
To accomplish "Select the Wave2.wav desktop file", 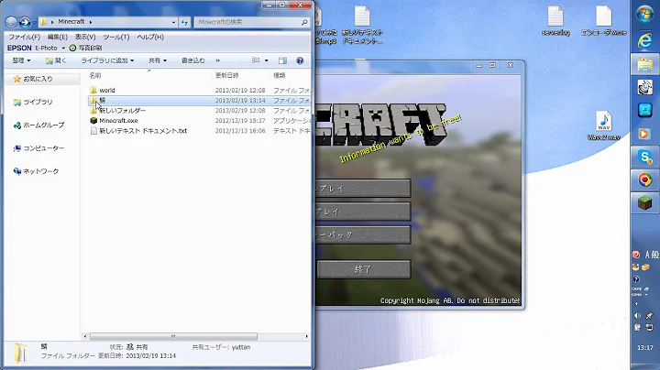I will pyautogui.click(x=603, y=125).
